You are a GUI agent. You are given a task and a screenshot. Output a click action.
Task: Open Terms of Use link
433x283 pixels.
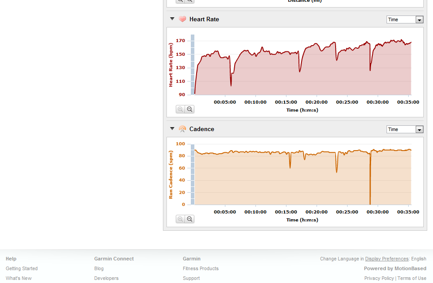coord(412,278)
